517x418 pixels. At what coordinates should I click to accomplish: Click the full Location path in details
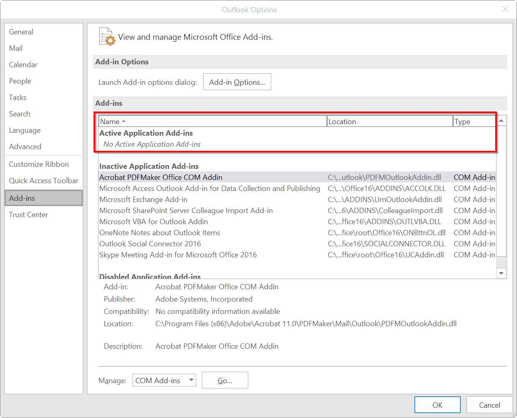(306, 324)
